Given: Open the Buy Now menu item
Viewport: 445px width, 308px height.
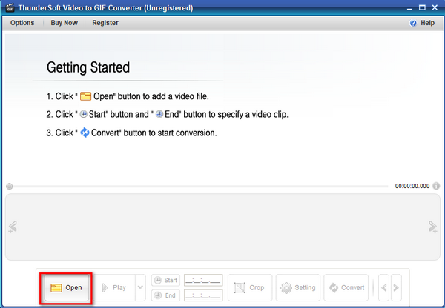Looking at the screenshot, I should [63, 23].
